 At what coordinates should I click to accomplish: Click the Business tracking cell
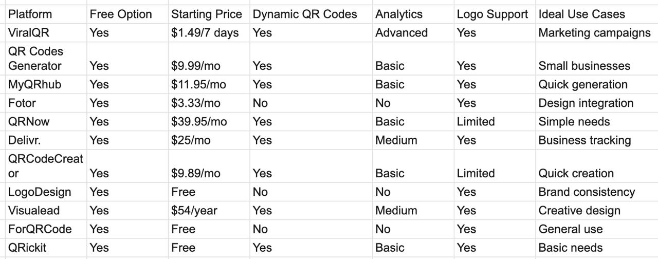pos(584,140)
